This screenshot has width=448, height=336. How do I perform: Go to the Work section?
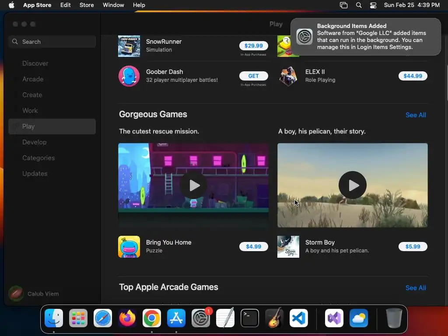pyautogui.click(x=52, y=111)
